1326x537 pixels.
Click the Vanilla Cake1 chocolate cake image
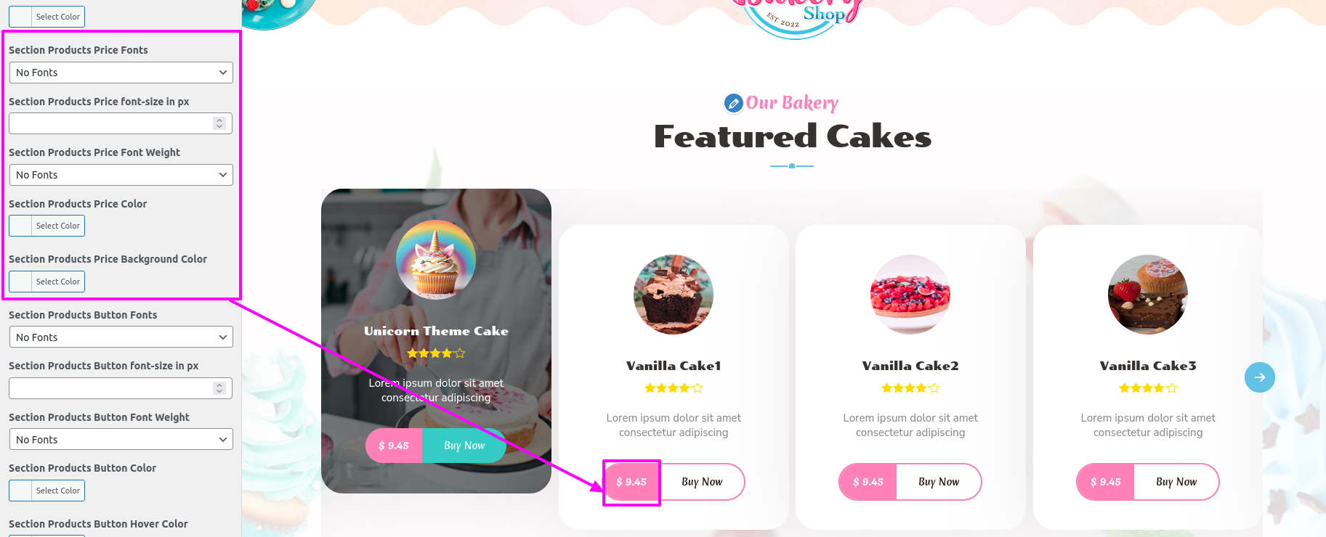click(x=674, y=295)
